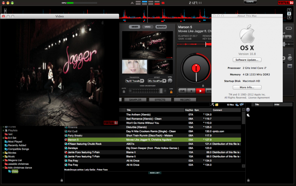Pause the deck with pause button
Screen dimensions: 296x186
tap(191, 91)
